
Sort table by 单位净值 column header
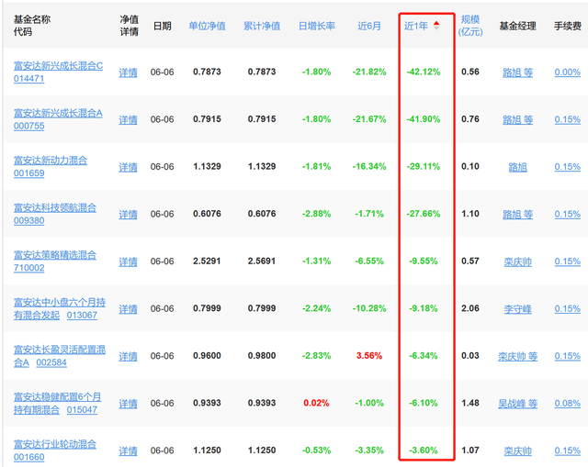click(207, 26)
